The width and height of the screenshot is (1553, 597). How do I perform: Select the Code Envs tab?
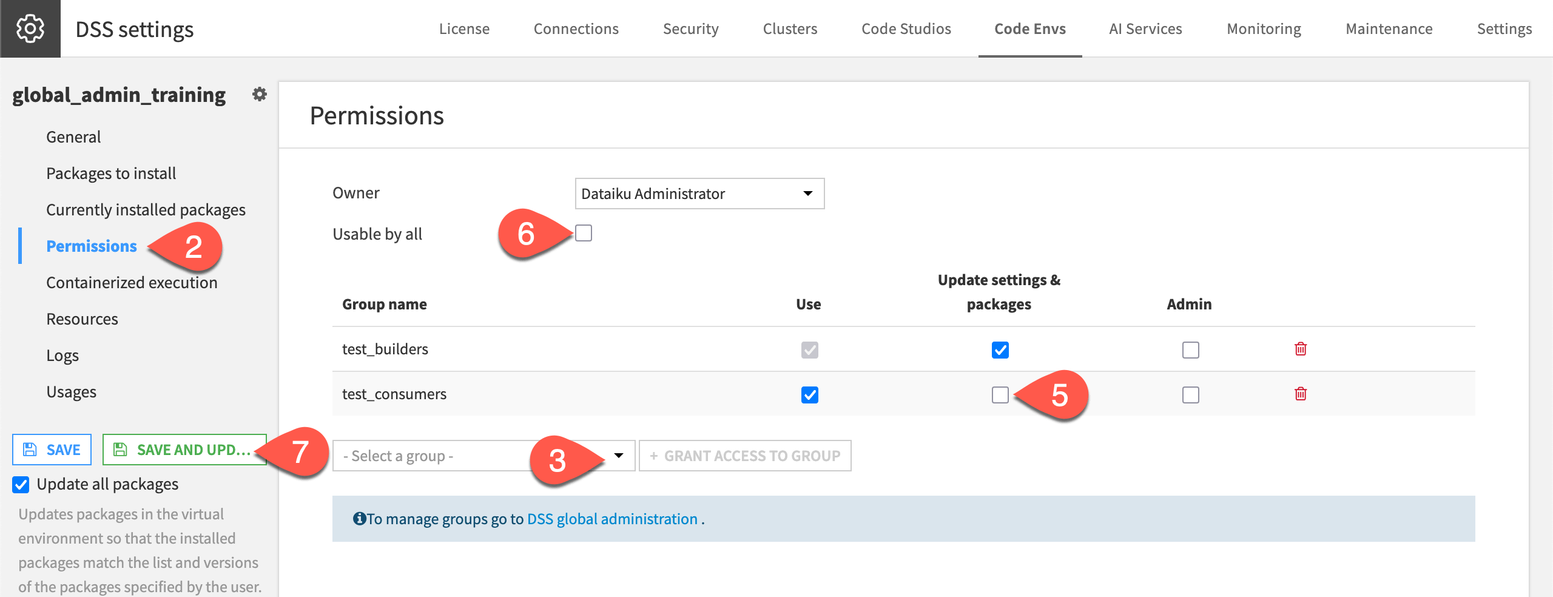pos(1030,29)
